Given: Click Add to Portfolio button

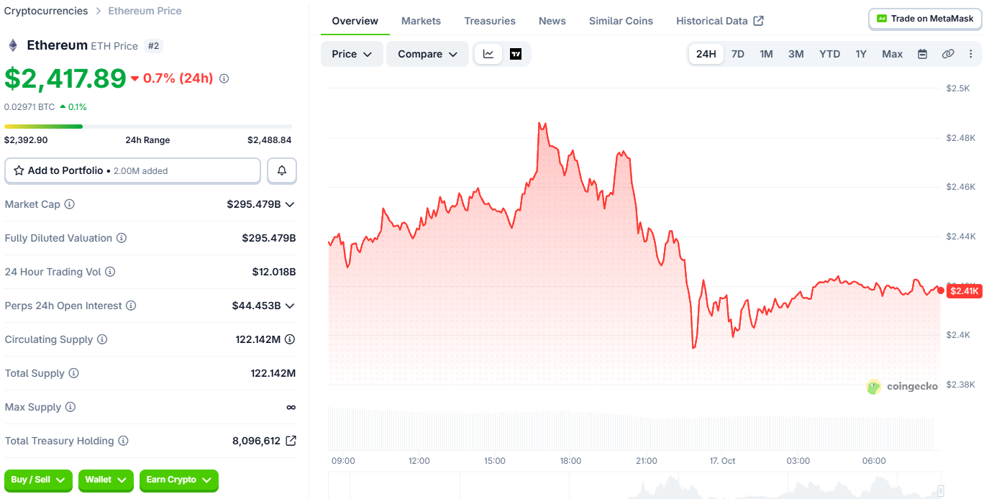Looking at the screenshot, I should 132,170.
